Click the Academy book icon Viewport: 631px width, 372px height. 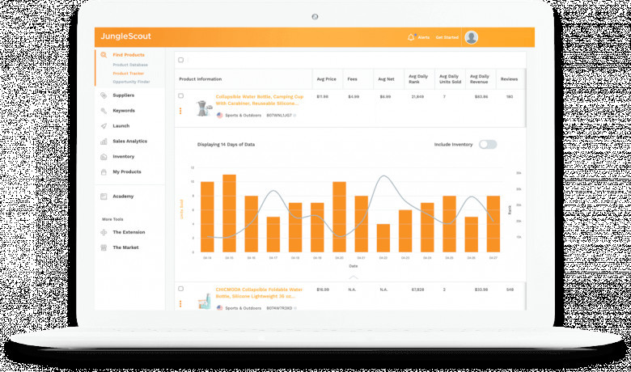pos(104,197)
